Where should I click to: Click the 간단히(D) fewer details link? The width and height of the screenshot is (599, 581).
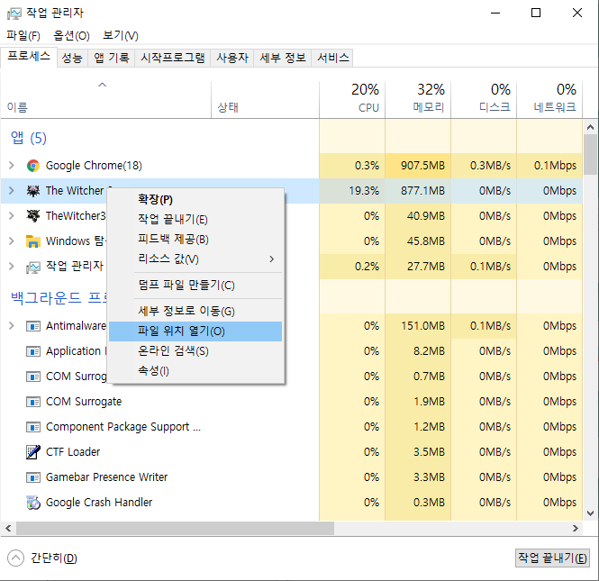[x=54, y=558]
